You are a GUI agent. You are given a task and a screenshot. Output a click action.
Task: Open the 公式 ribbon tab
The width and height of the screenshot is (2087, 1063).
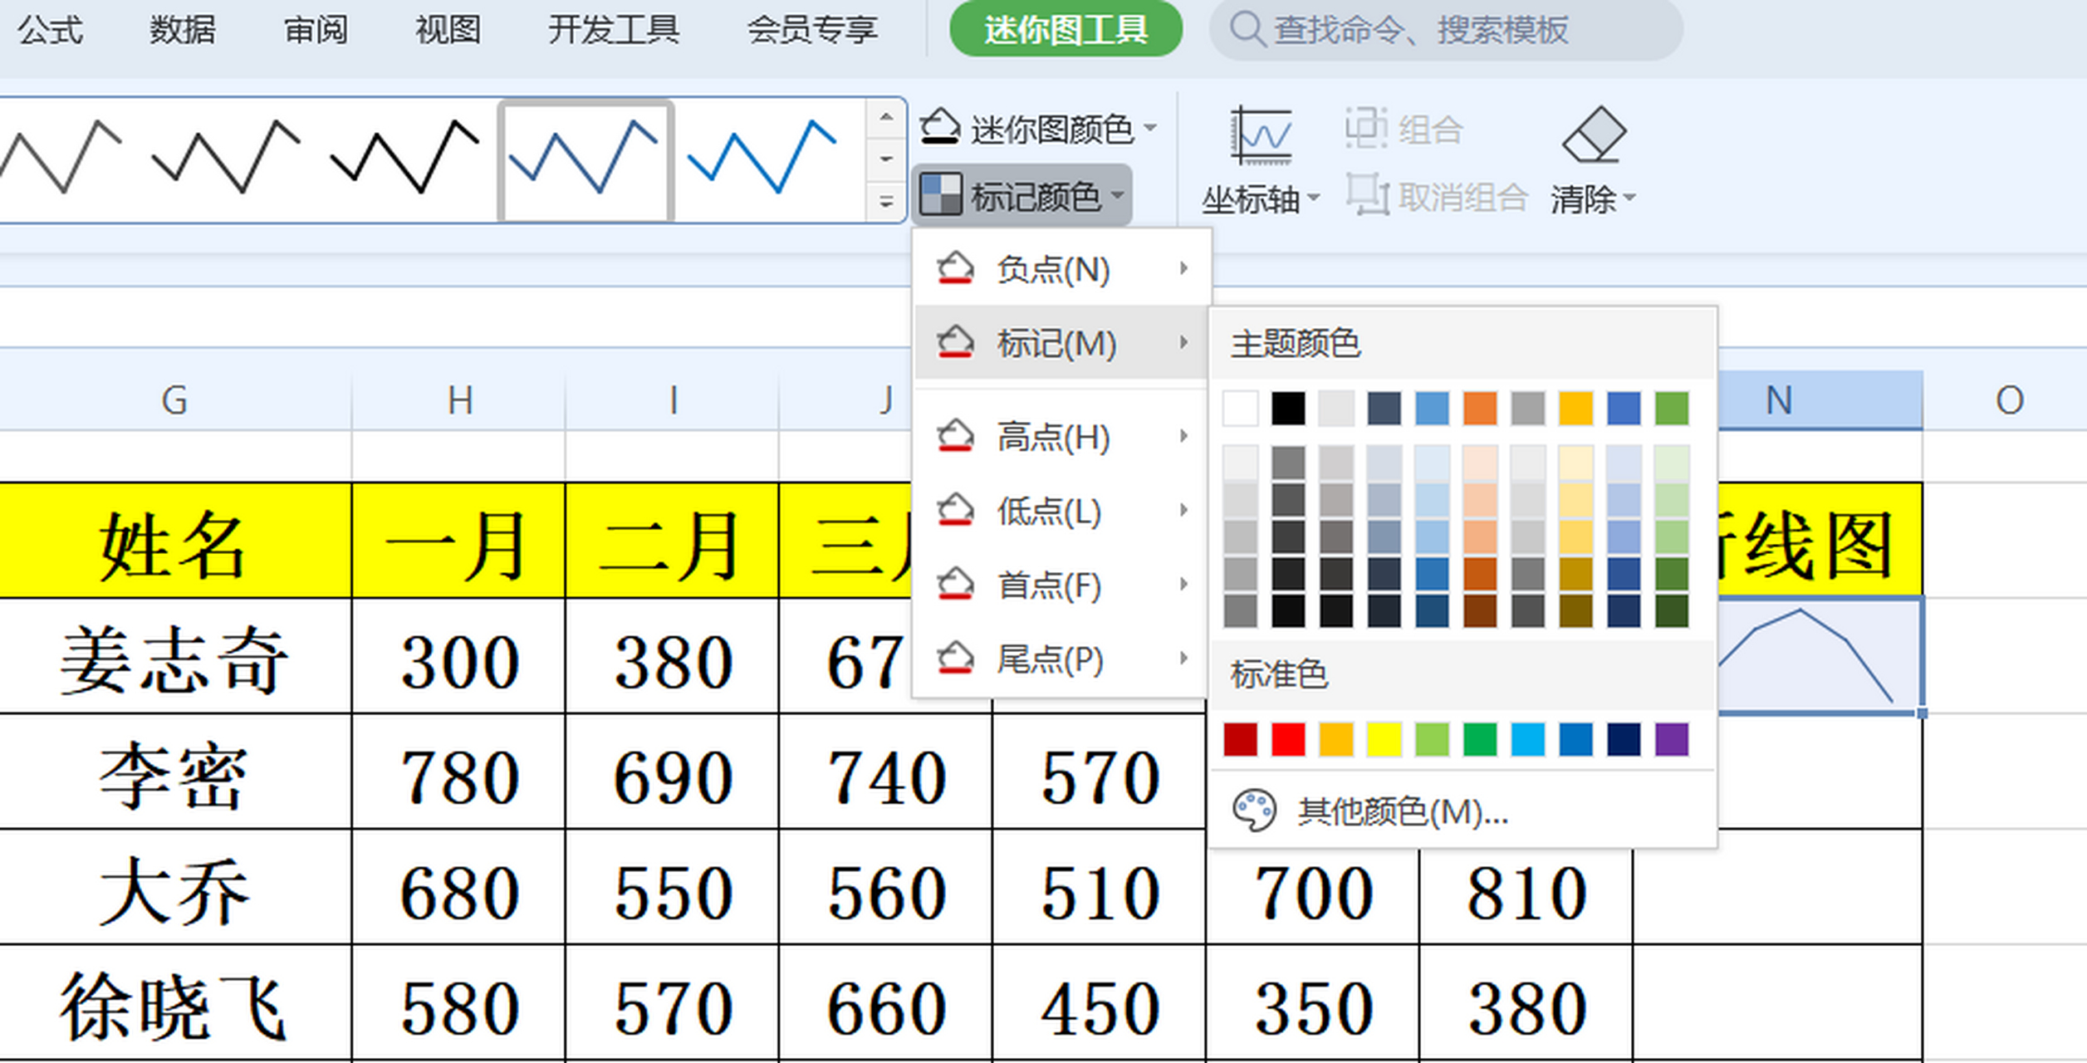(50, 31)
